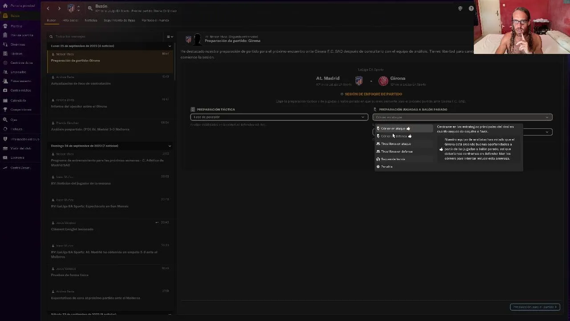
Task: Click the At. Madrid badge in match header
Action: pos(359,81)
